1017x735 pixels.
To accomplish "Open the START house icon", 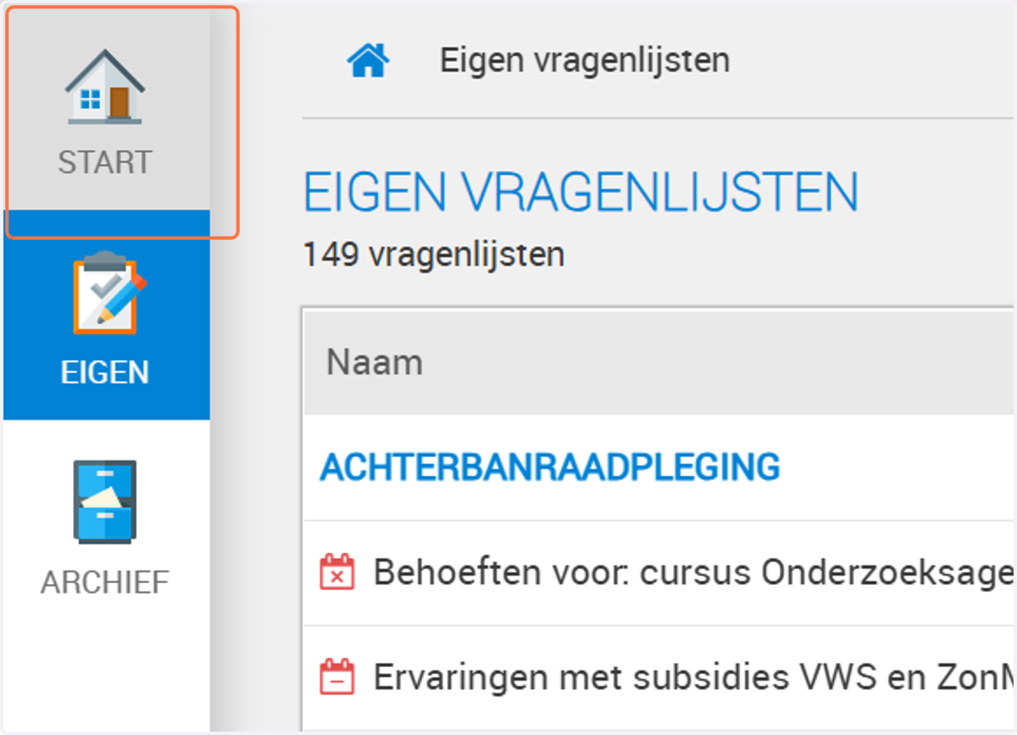I will point(105,86).
